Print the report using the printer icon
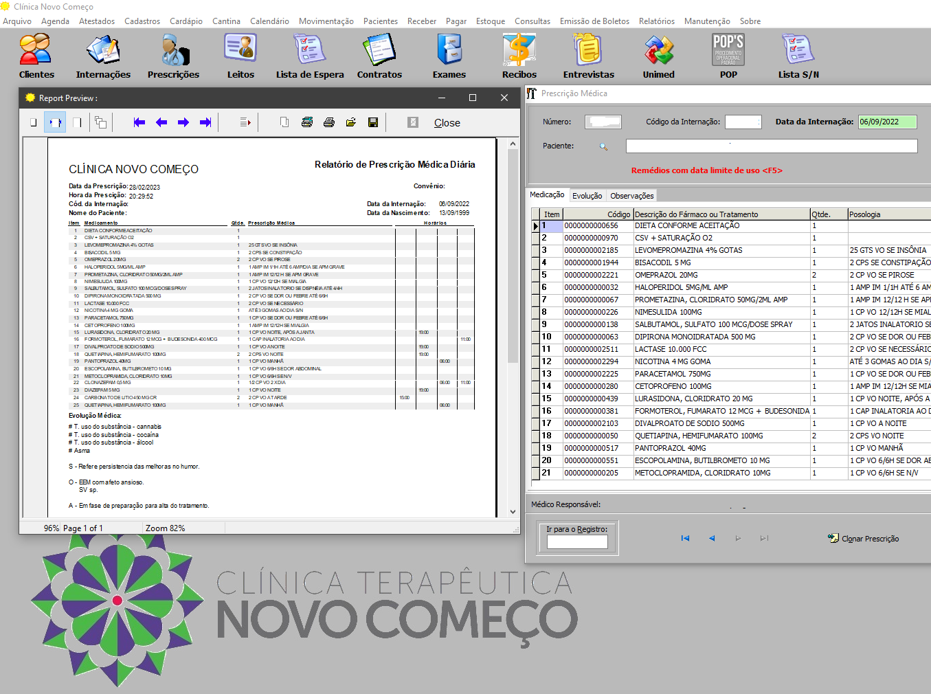The image size is (931, 694). [x=329, y=122]
